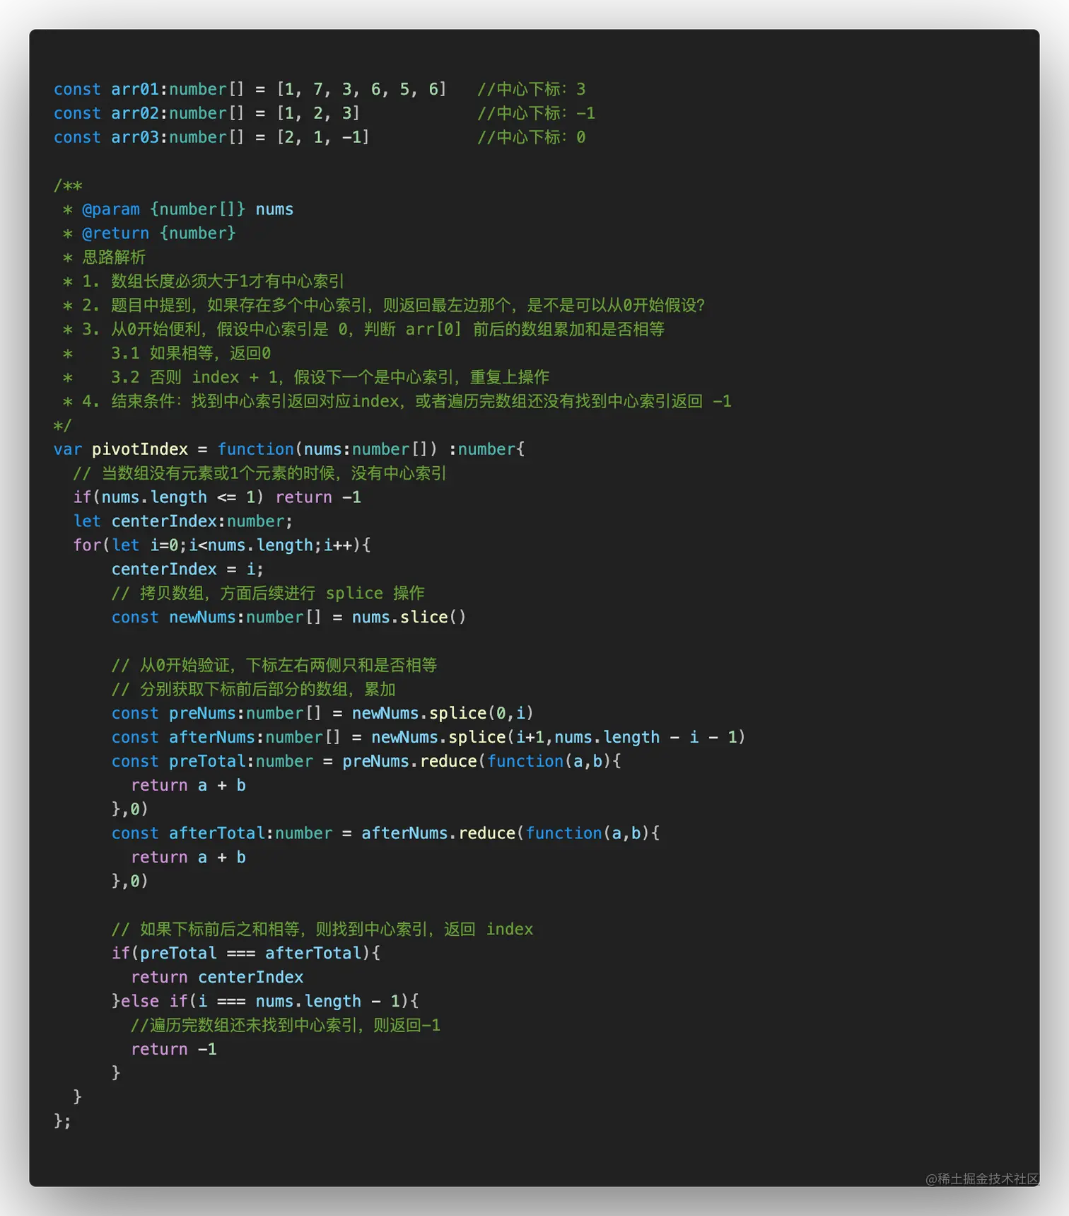Click '}else if(i === nums.length - 1){' line
The width and height of the screenshot is (1069, 1216).
pos(265,1002)
